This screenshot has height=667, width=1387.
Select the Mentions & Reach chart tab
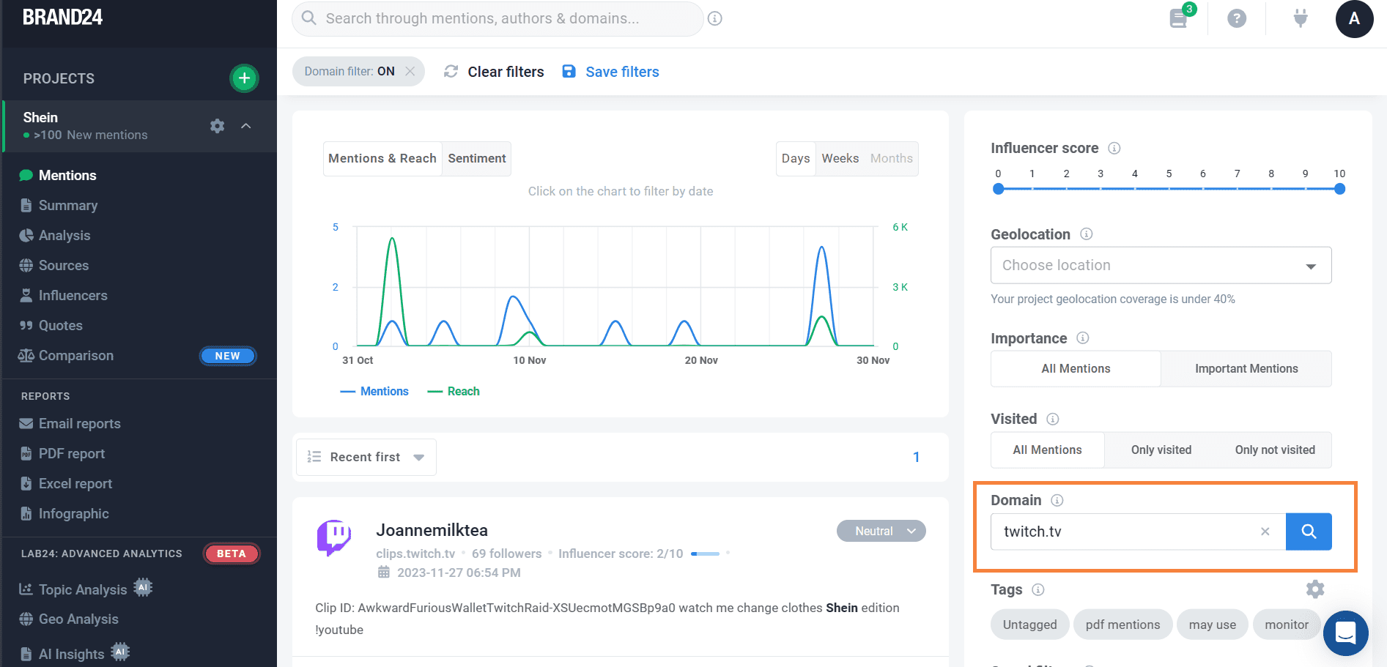coord(382,158)
